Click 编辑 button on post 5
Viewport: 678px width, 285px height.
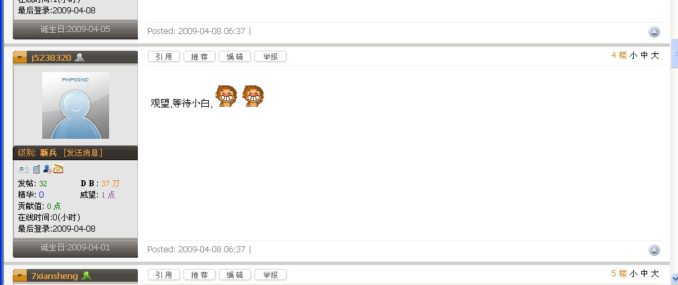click(235, 274)
